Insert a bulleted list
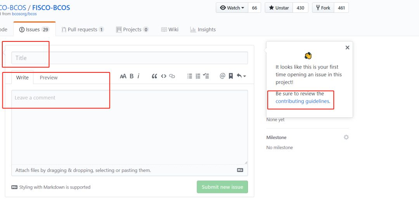Image resolution: width=419 pixels, height=201 pixels. click(x=190, y=76)
